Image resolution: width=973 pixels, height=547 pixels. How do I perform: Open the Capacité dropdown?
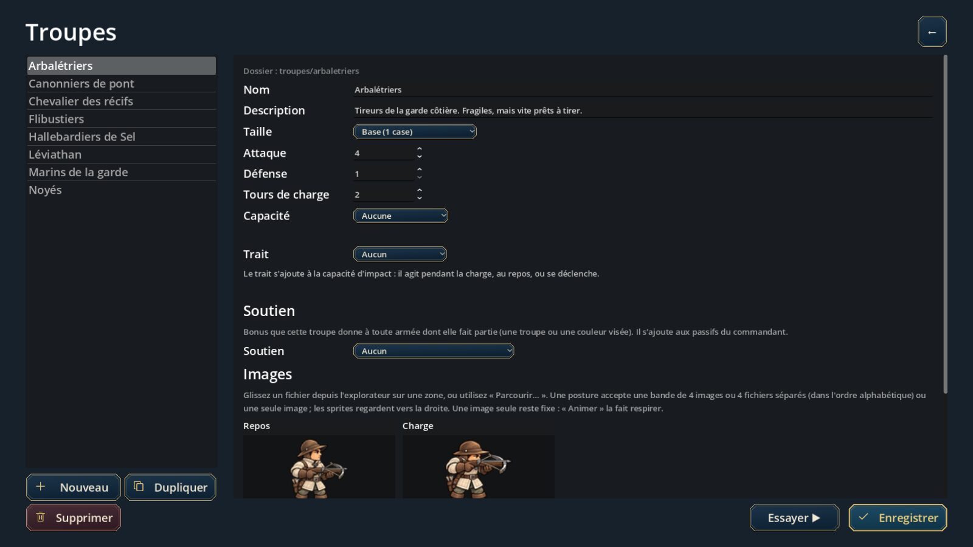click(x=401, y=216)
